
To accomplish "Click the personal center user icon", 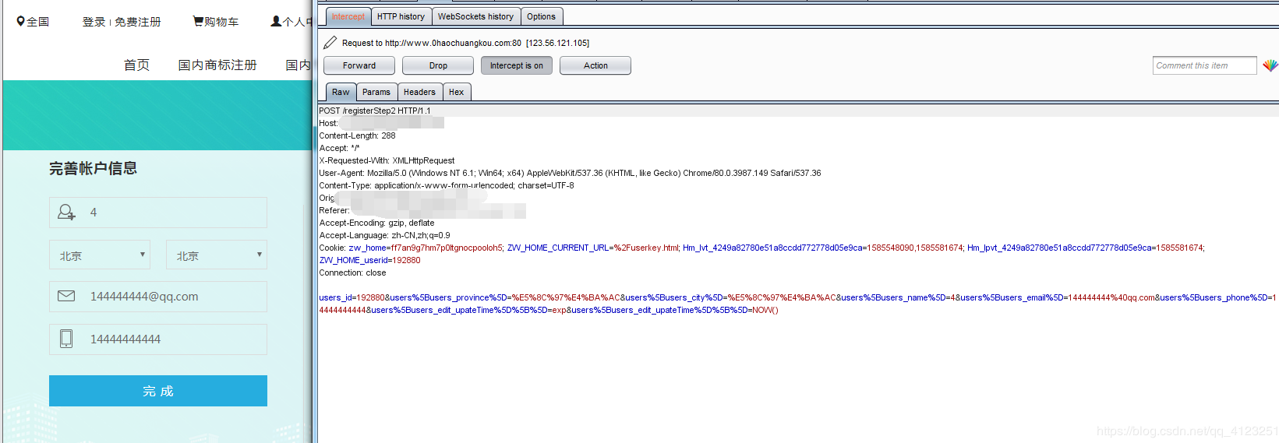I will [x=276, y=21].
